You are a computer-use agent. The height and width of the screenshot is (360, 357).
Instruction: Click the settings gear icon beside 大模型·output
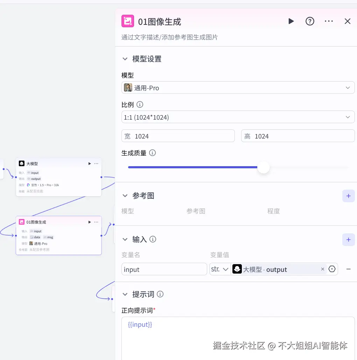coord(332,269)
